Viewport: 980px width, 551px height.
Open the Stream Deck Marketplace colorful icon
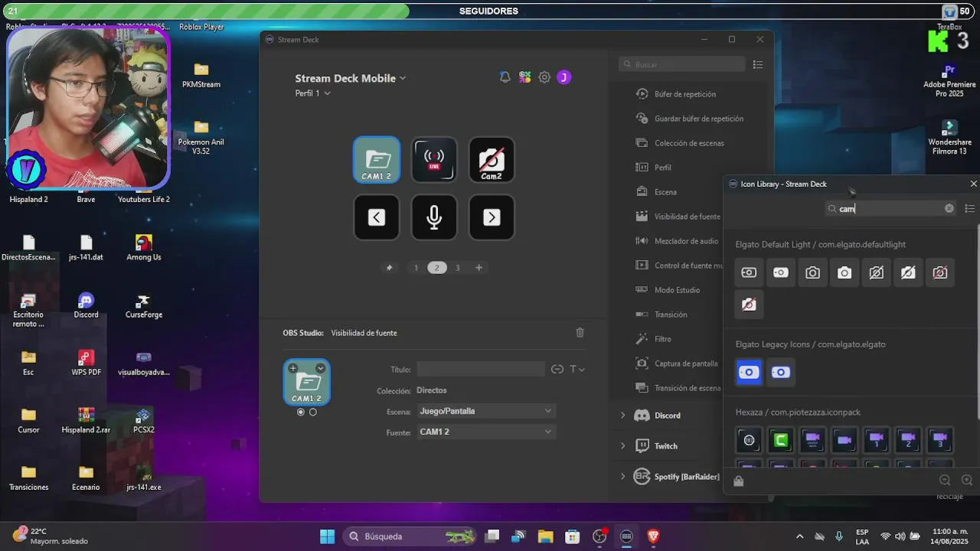click(x=524, y=77)
